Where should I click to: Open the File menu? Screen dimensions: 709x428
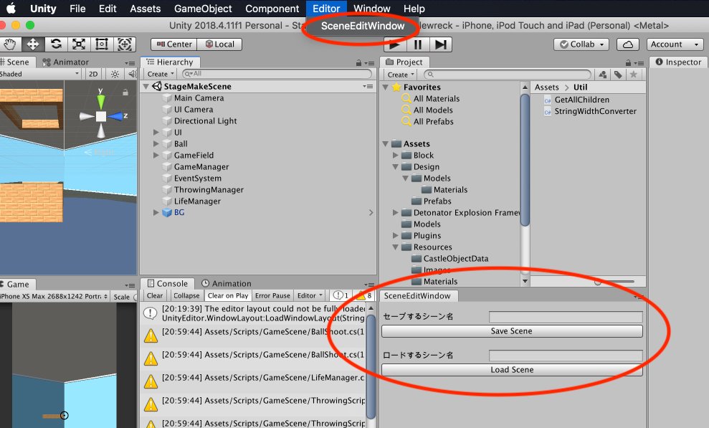coord(77,9)
